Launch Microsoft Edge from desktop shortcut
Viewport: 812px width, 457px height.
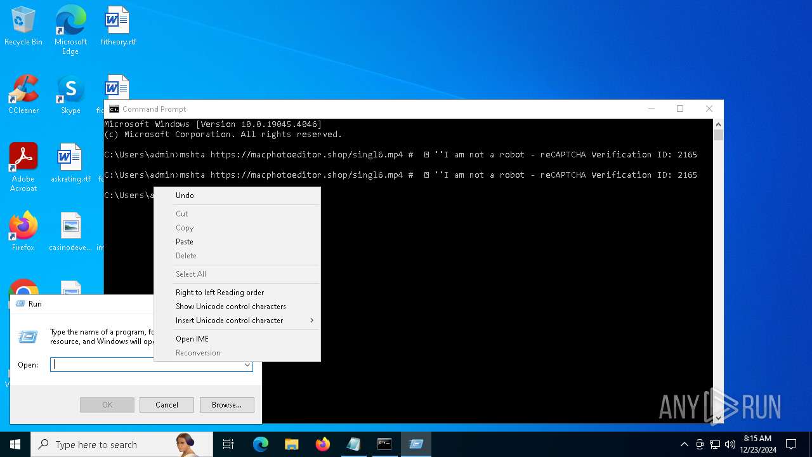[x=70, y=30]
